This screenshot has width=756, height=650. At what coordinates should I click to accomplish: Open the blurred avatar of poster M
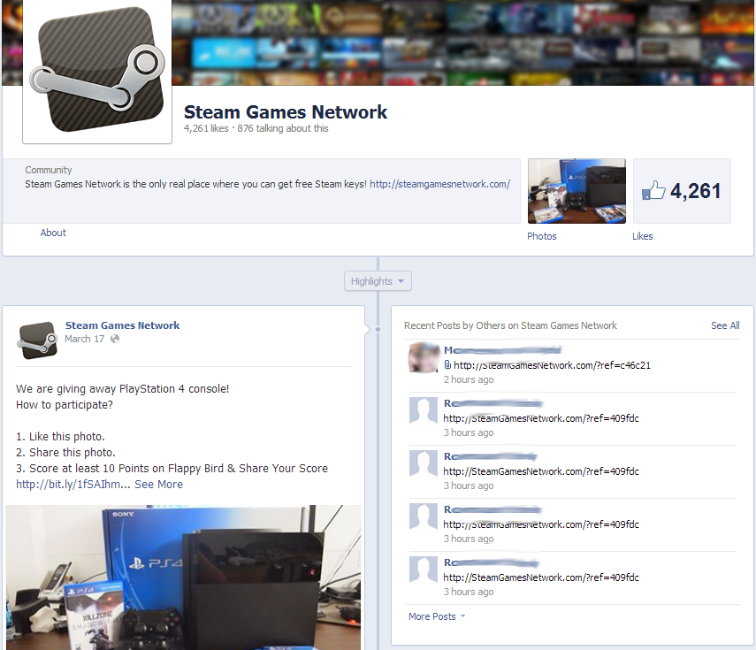(x=424, y=357)
